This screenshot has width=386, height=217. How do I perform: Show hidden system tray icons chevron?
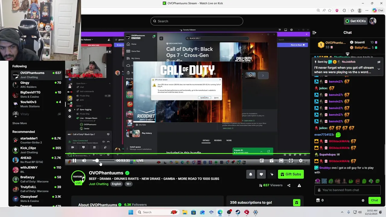point(342,212)
